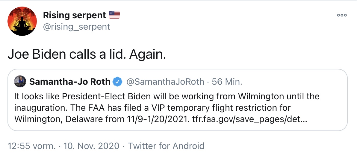Click the '11/9-1/20/2021' date range text
The width and height of the screenshot is (357, 155).
point(157,119)
